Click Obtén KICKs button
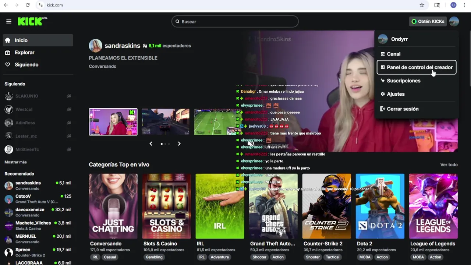Image resolution: width=471 pixels, height=265 pixels. coord(428,21)
